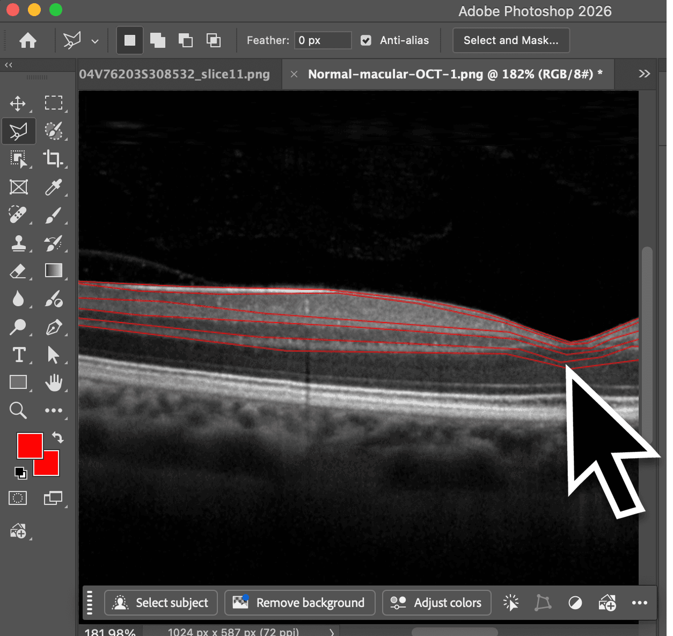Screen dimensions: 673x636
Task: Close the Normal-macular-OCT-1.png tab
Action: click(294, 74)
